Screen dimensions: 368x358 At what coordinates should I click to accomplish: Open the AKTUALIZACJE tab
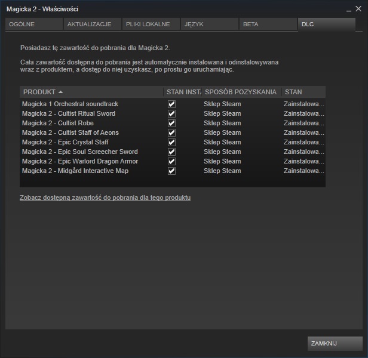pos(93,24)
